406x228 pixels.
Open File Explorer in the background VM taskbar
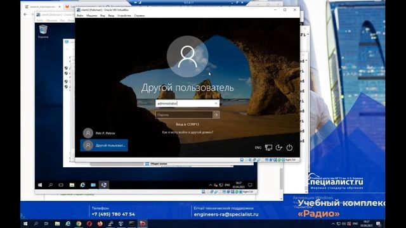coord(72,185)
